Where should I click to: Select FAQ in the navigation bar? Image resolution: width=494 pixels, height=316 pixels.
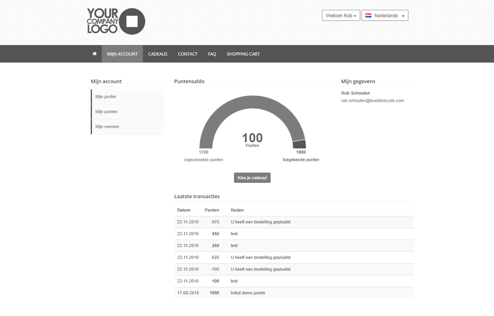click(212, 54)
